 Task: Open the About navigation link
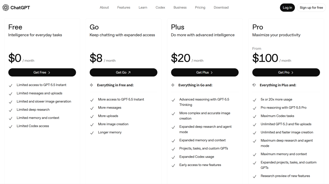coord(104,8)
